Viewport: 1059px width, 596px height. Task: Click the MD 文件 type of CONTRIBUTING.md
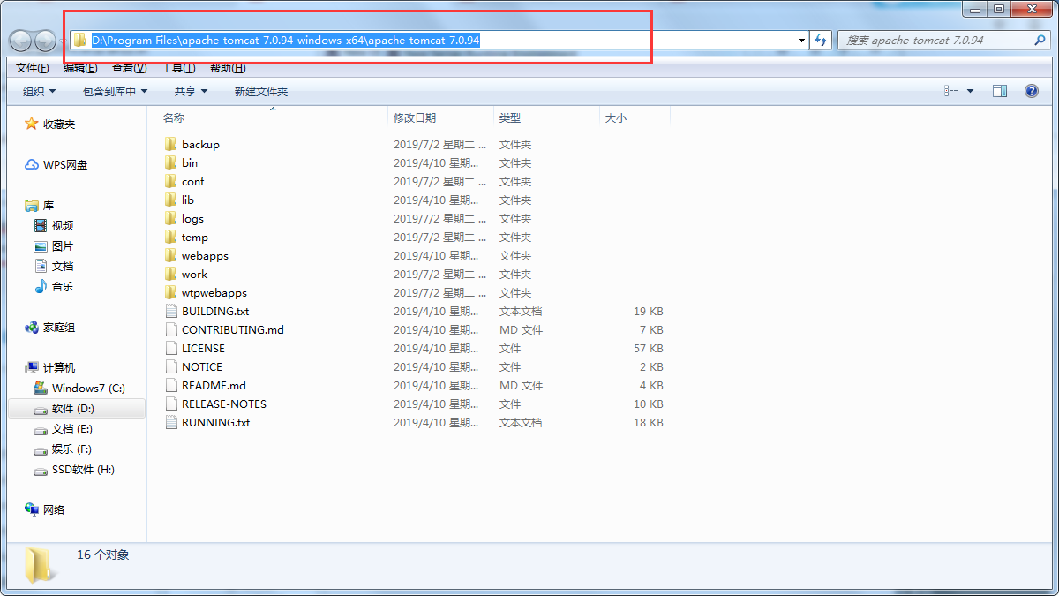coord(521,329)
